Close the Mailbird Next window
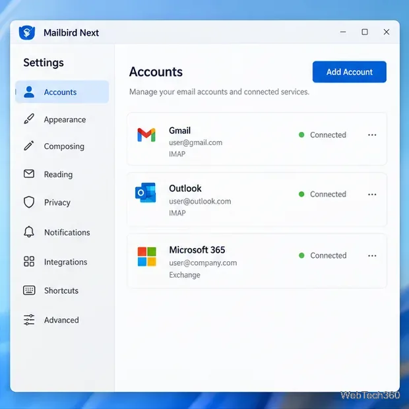This screenshot has height=409, width=409. [x=387, y=32]
